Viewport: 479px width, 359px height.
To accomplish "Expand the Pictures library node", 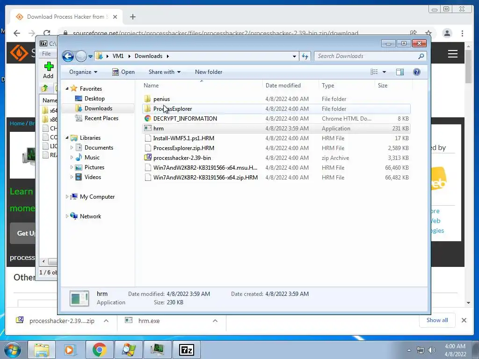I will coord(72,167).
